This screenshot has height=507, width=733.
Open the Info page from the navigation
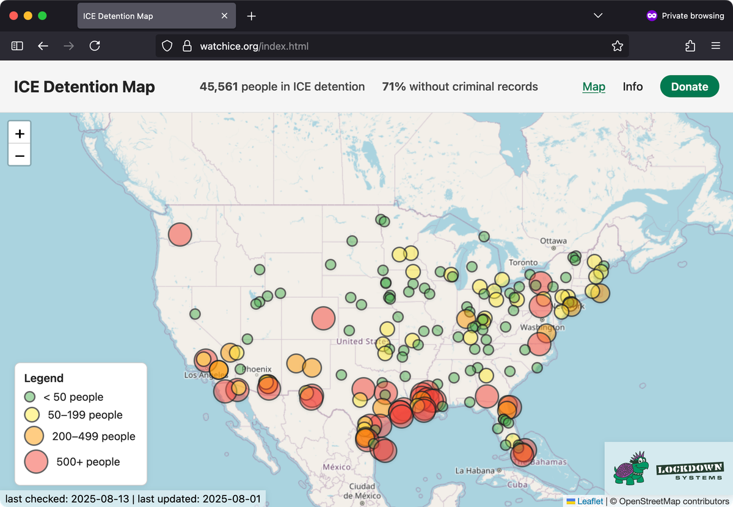[632, 87]
